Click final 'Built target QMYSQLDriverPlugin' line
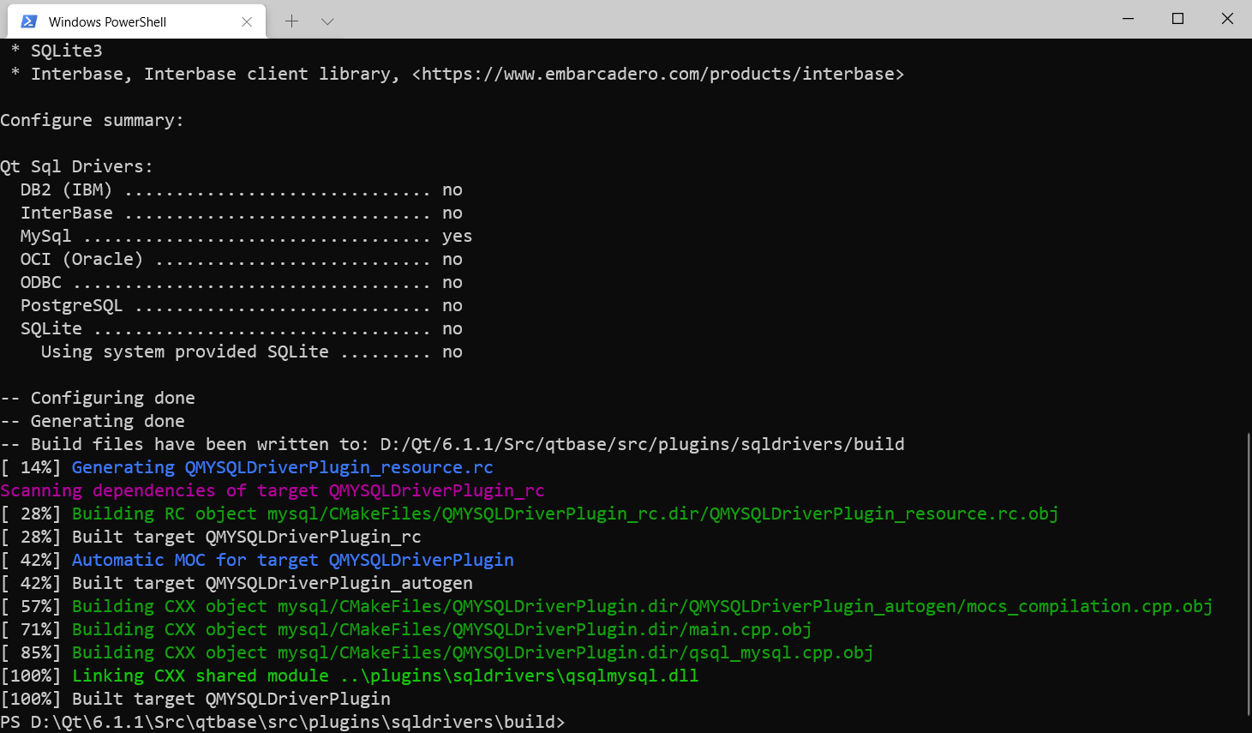Image resolution: width=1252 pixels, height=733 pixels. [x=195, y=699]
